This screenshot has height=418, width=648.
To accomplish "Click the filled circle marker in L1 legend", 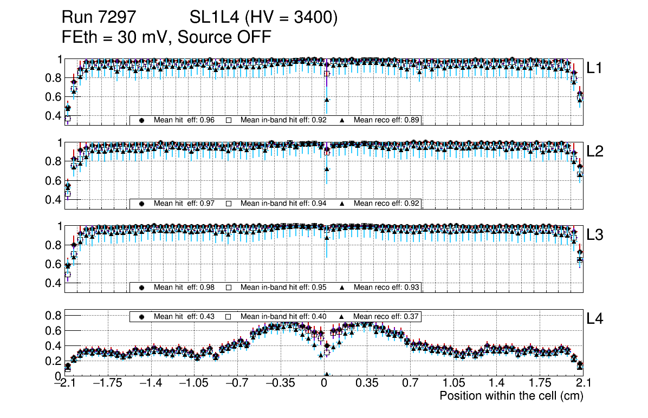I will coord(142,120).
